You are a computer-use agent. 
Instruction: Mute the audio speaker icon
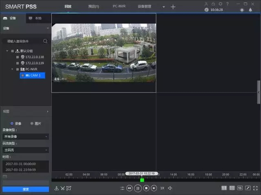click(x=170, y=188)
